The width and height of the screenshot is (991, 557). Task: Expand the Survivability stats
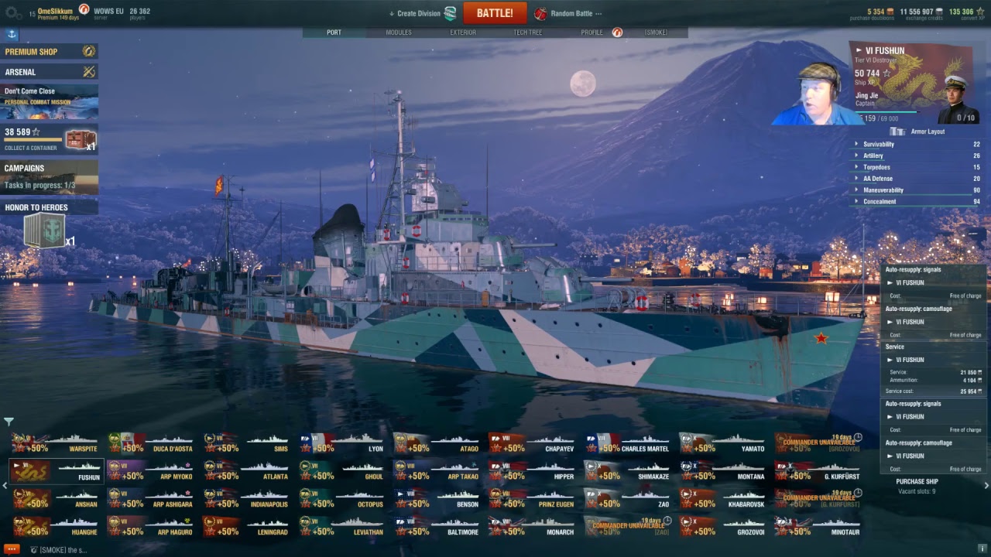click(917, 144)
